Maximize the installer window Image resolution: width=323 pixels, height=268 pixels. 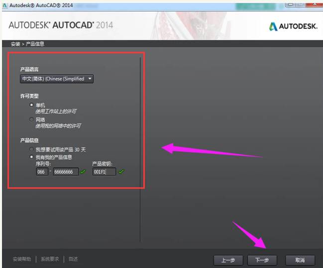click(x=301, y=4)
